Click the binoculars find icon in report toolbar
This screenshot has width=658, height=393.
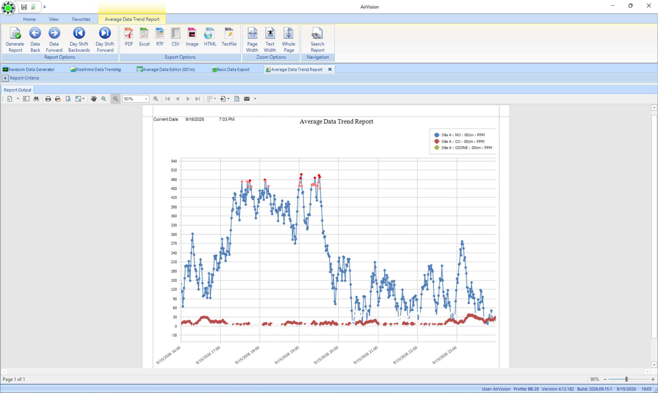point(36,99)
